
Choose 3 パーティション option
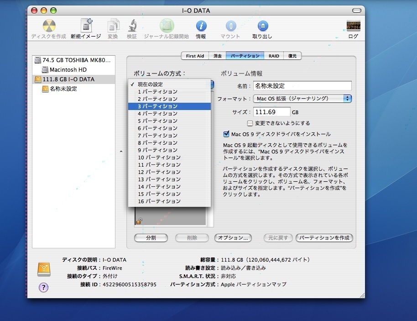[169, 106]
